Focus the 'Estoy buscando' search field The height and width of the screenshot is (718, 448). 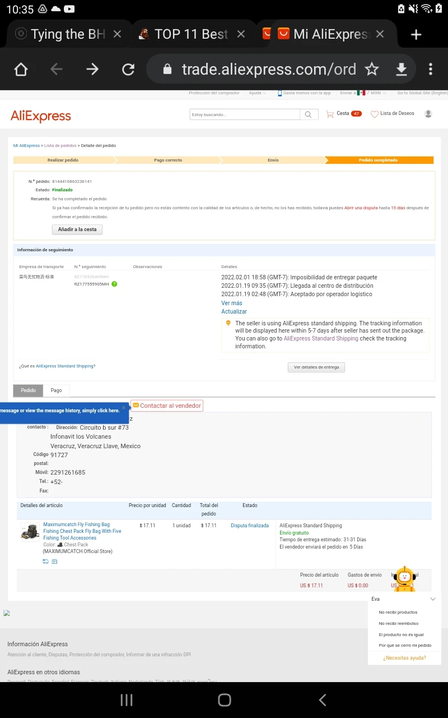tap(245, 114)
